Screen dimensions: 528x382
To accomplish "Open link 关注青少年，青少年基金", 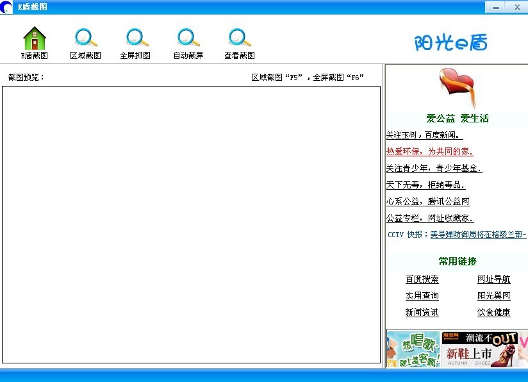I will coord(434,168).
